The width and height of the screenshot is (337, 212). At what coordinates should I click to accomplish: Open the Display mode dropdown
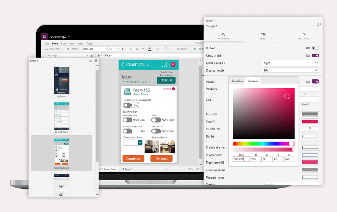[291, 70]
